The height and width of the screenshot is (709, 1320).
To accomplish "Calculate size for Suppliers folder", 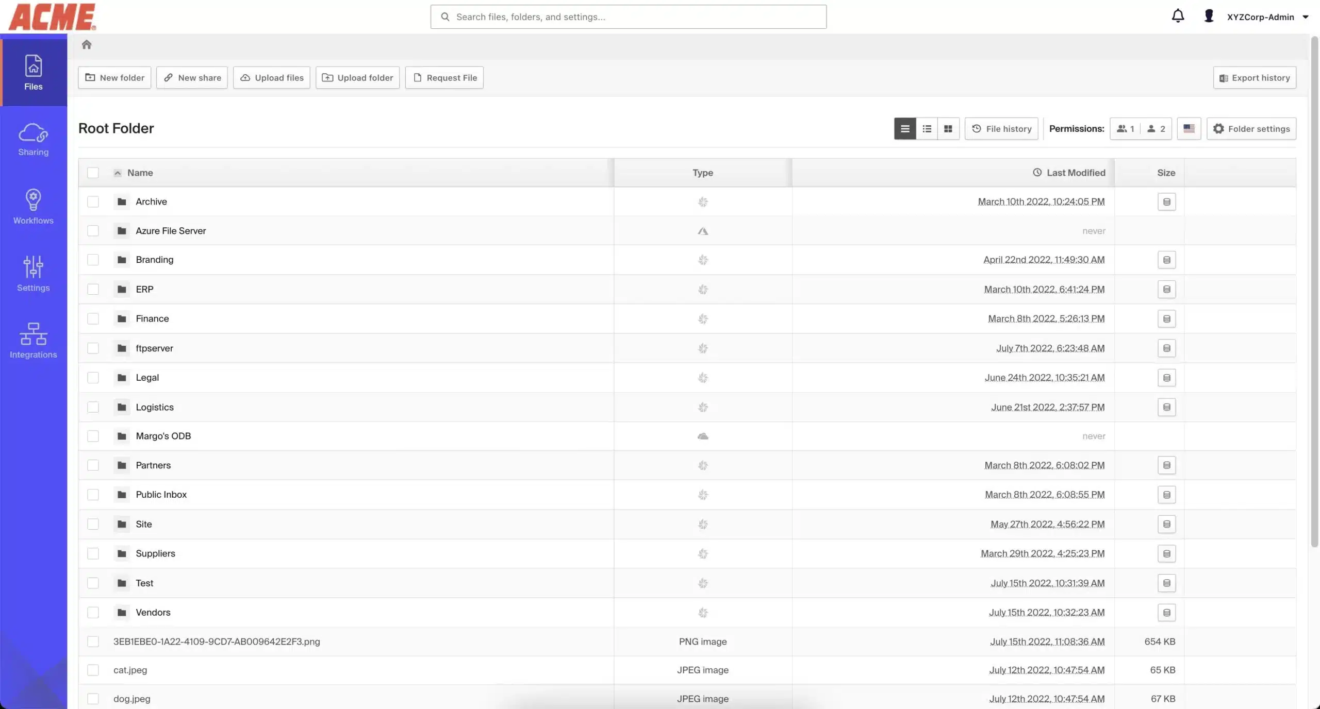I will click(x=1166, y=553).
